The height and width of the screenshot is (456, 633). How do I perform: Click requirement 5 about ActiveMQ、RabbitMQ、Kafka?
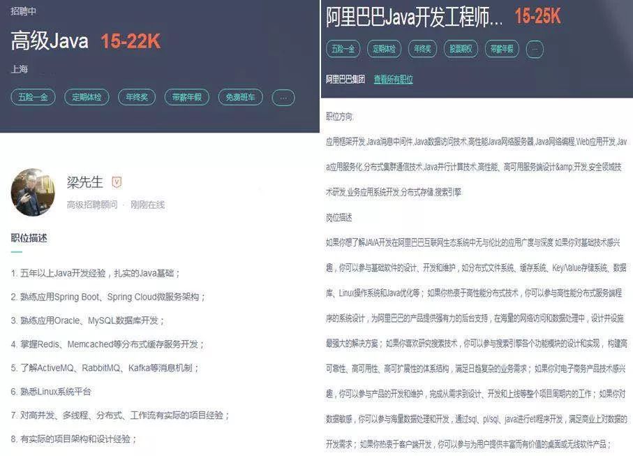tap(105, 368)
